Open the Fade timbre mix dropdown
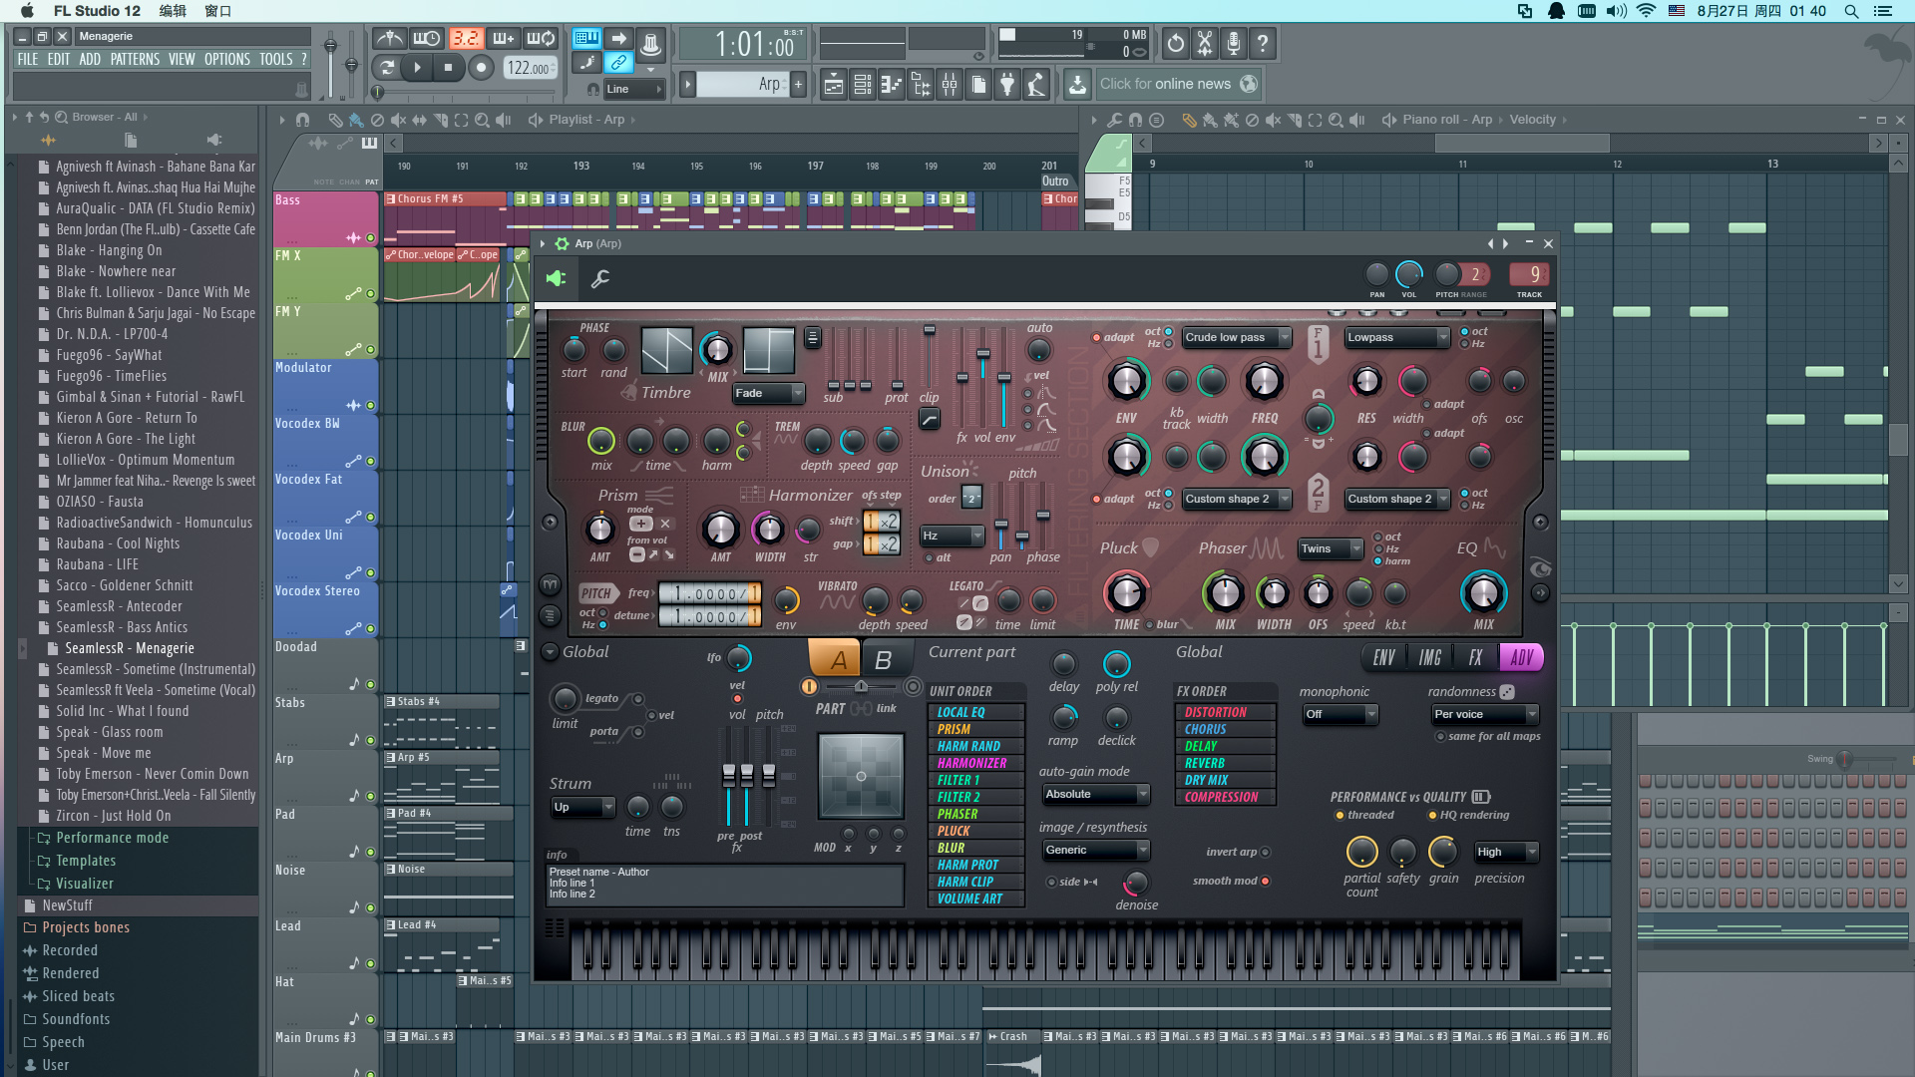This screenshot has height=1077, width=1915. pos(768,394)
